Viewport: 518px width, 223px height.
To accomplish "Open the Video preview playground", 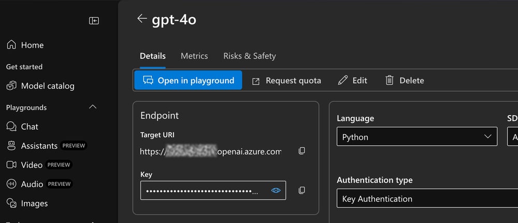I will (32, 165).
